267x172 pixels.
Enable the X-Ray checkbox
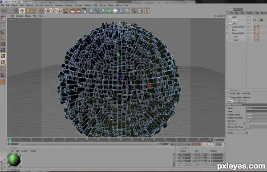[247, 133]
